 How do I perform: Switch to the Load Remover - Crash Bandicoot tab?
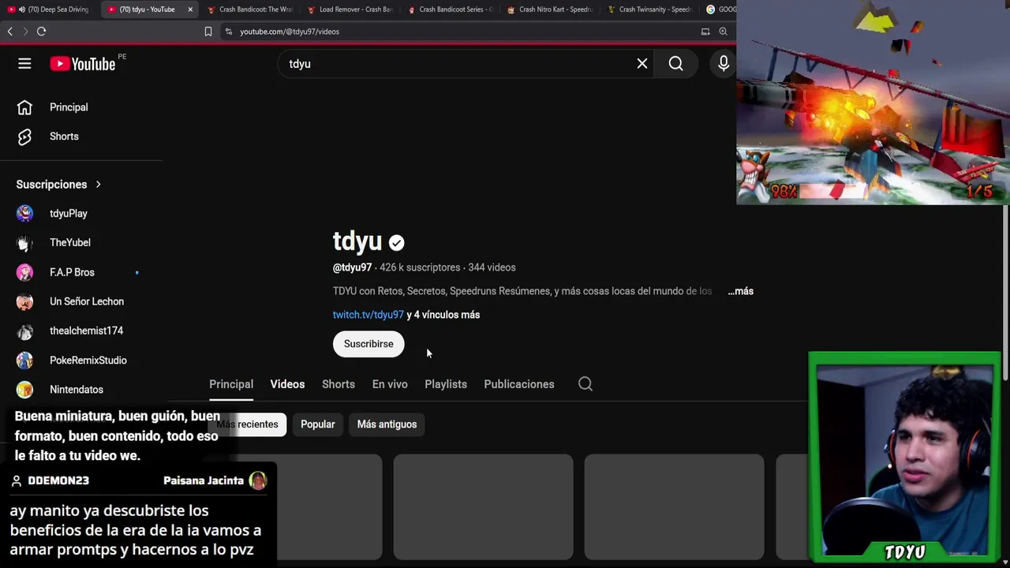350,9
